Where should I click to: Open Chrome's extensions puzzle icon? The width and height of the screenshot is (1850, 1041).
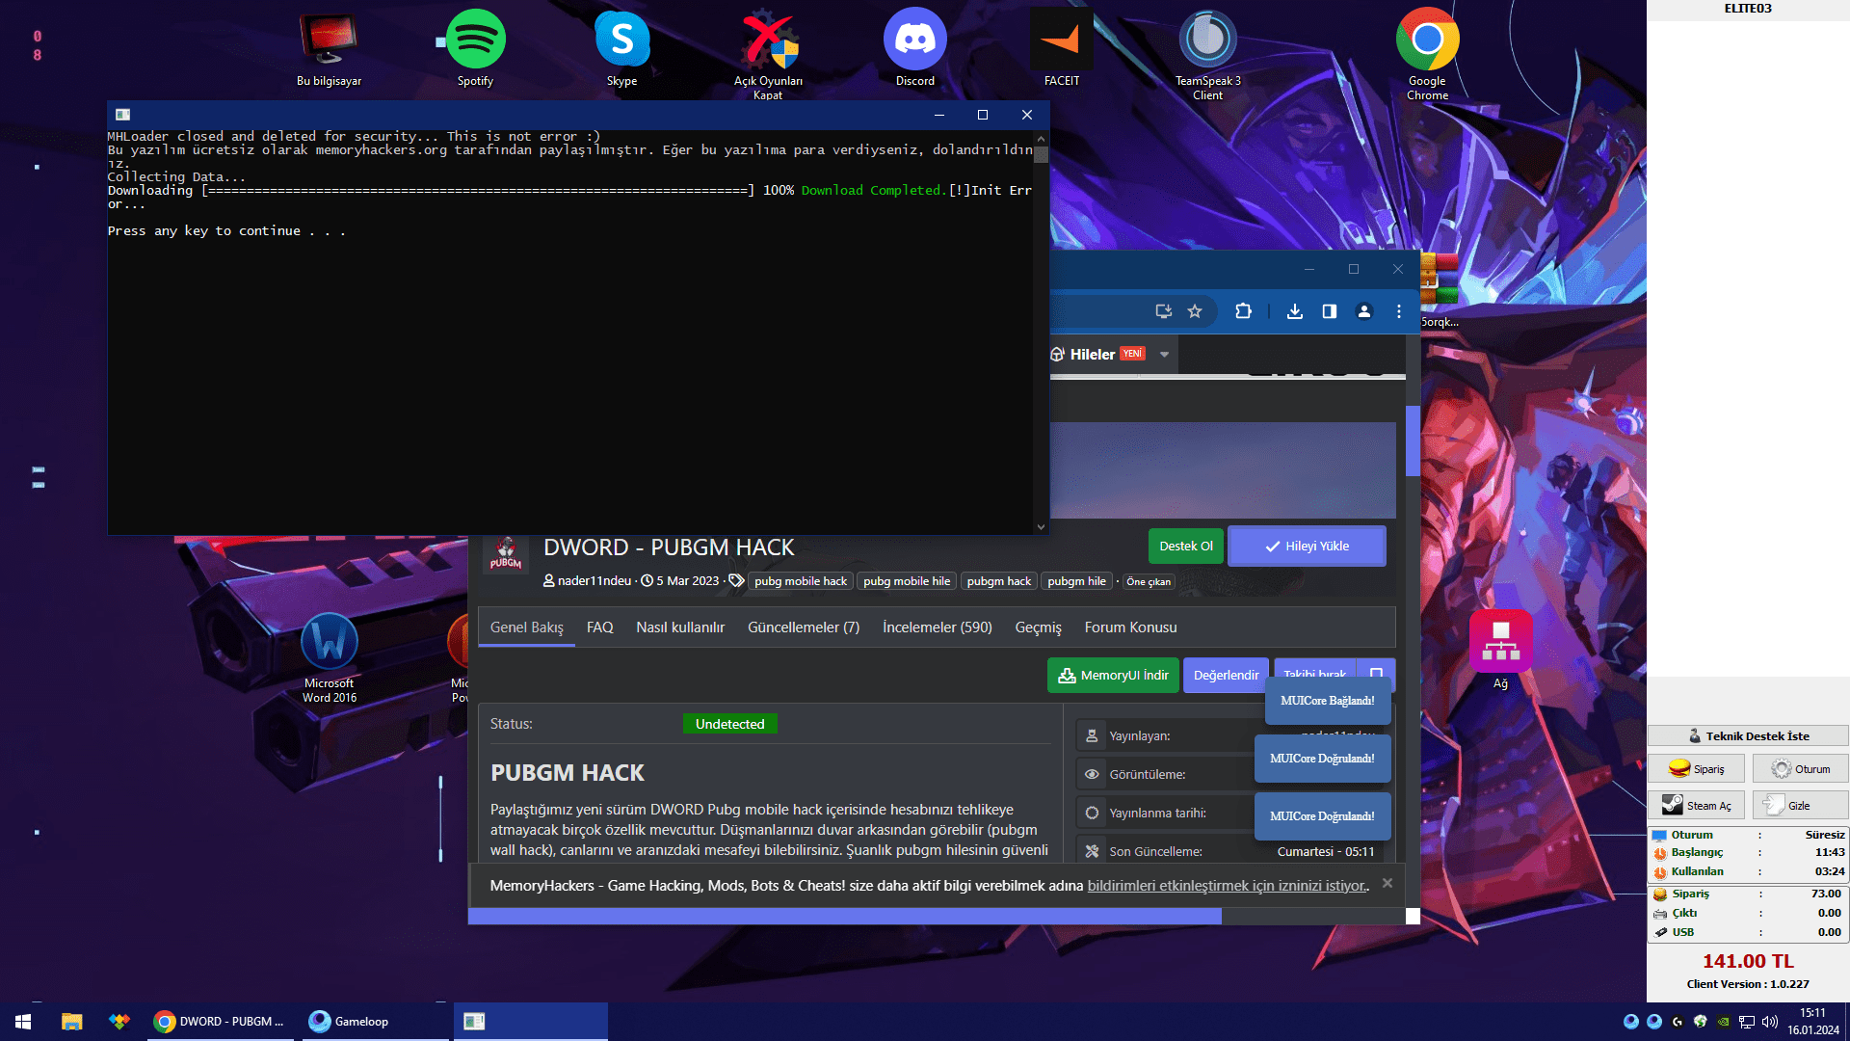coord(1243,311)
